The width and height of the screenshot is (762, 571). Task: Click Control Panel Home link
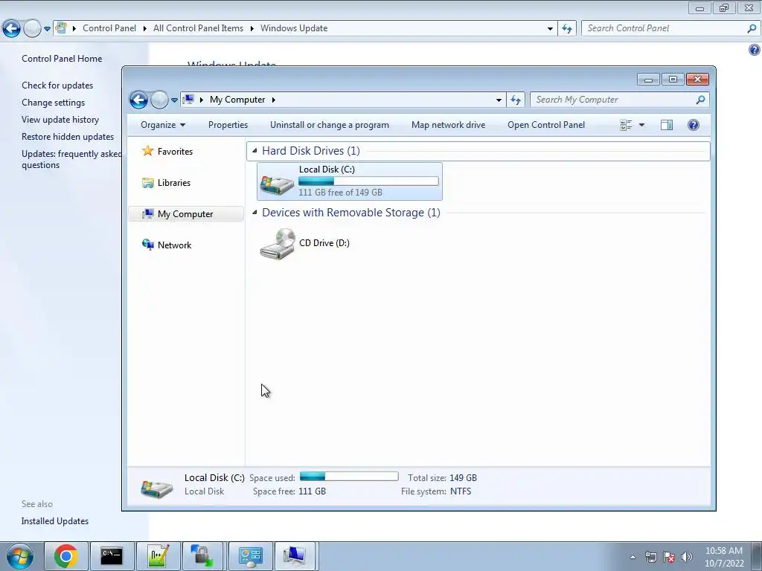pyautogui.click(x=62, y=59)
